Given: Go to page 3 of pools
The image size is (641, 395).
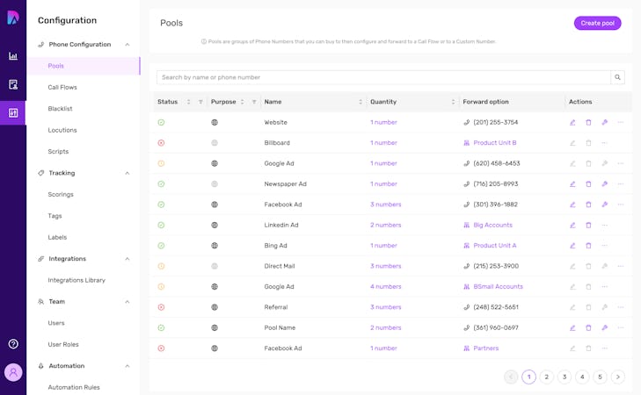Looking at the screenshot, I should coord(565,377).
